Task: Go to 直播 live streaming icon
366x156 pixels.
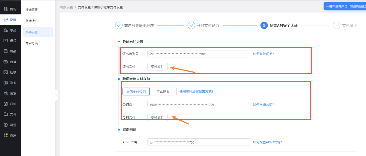Action: [6, 62]
